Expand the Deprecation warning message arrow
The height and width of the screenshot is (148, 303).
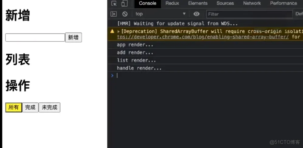[x=119, y=31]
